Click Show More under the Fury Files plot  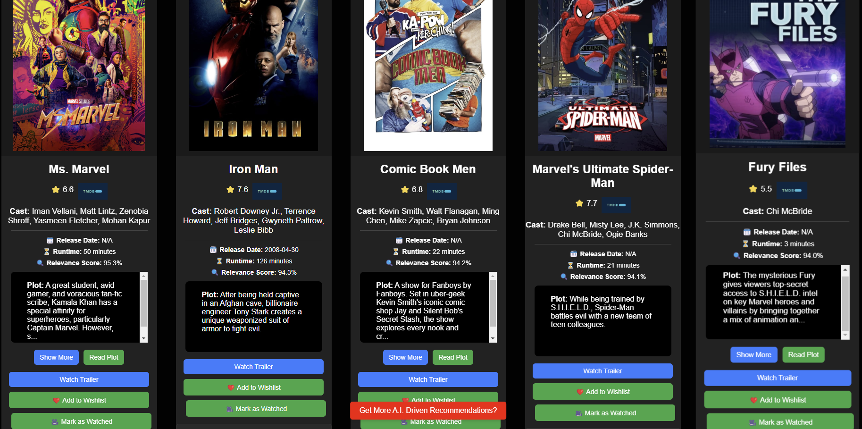754,354
